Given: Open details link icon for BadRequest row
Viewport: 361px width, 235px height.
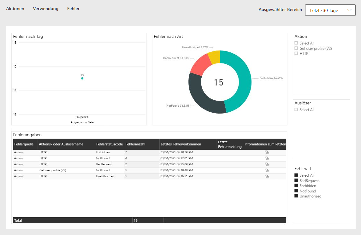Looking at the screenshot, I should (267, 164).
